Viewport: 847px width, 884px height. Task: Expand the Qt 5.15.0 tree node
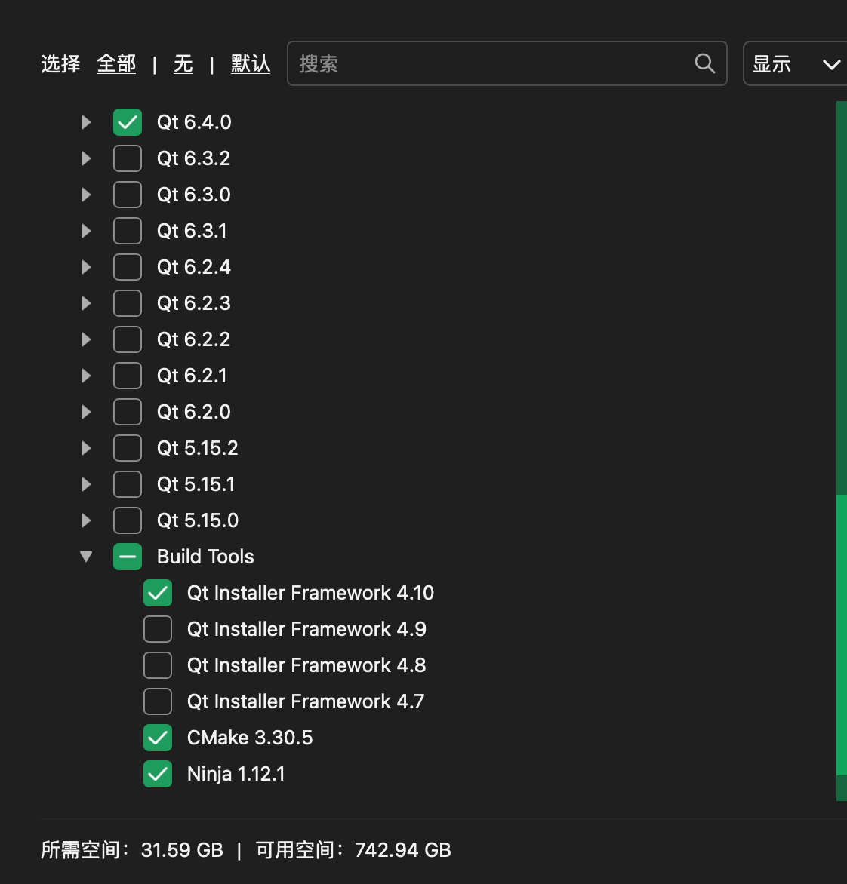coord(86,520)
